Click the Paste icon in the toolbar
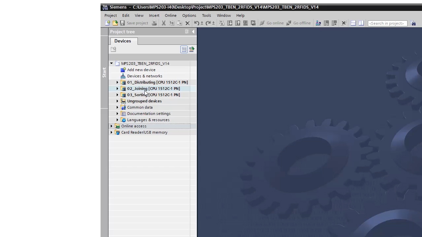Screen dimensions: 422x237 pos(179,23)
